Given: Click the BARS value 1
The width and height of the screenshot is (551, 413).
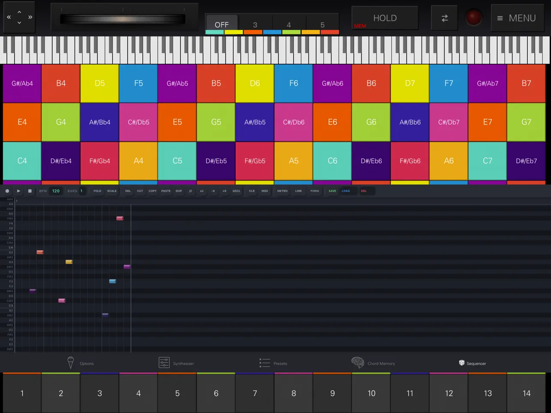Looking at the screenshot, I should 81,191.
